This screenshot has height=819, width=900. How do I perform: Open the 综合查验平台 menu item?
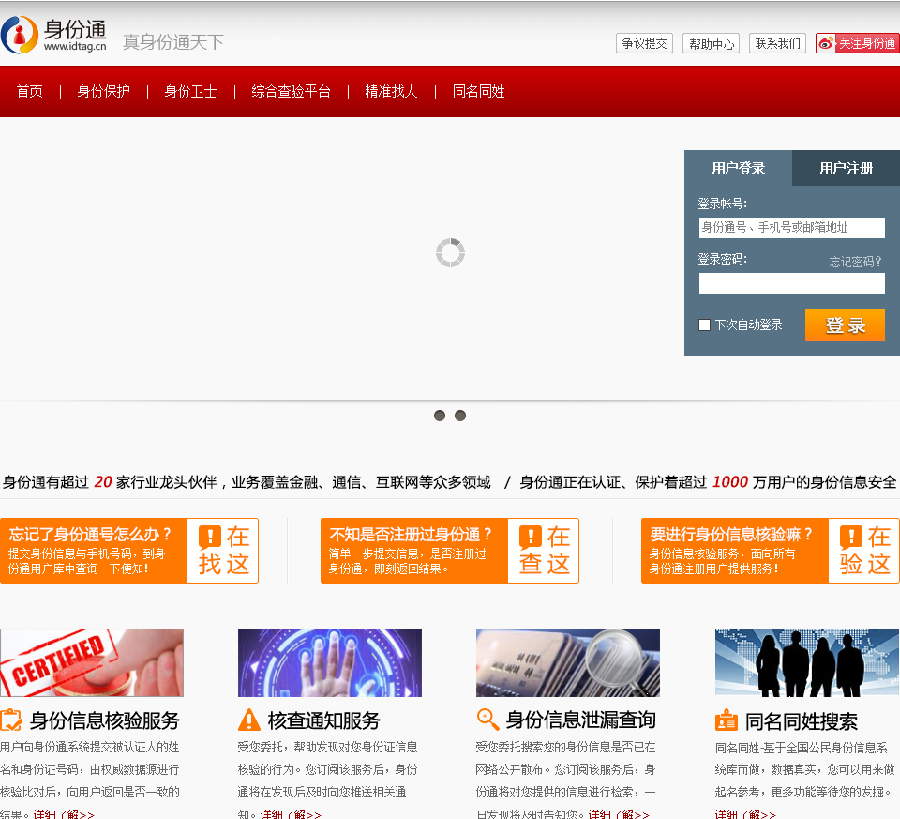(291, 91)
